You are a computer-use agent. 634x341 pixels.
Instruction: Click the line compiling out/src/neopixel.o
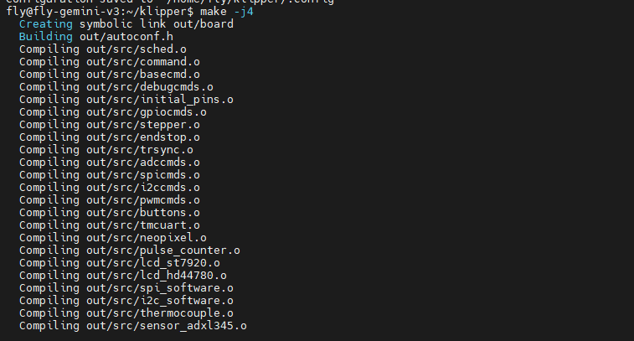pyautogui.click(x=112, y=238)
